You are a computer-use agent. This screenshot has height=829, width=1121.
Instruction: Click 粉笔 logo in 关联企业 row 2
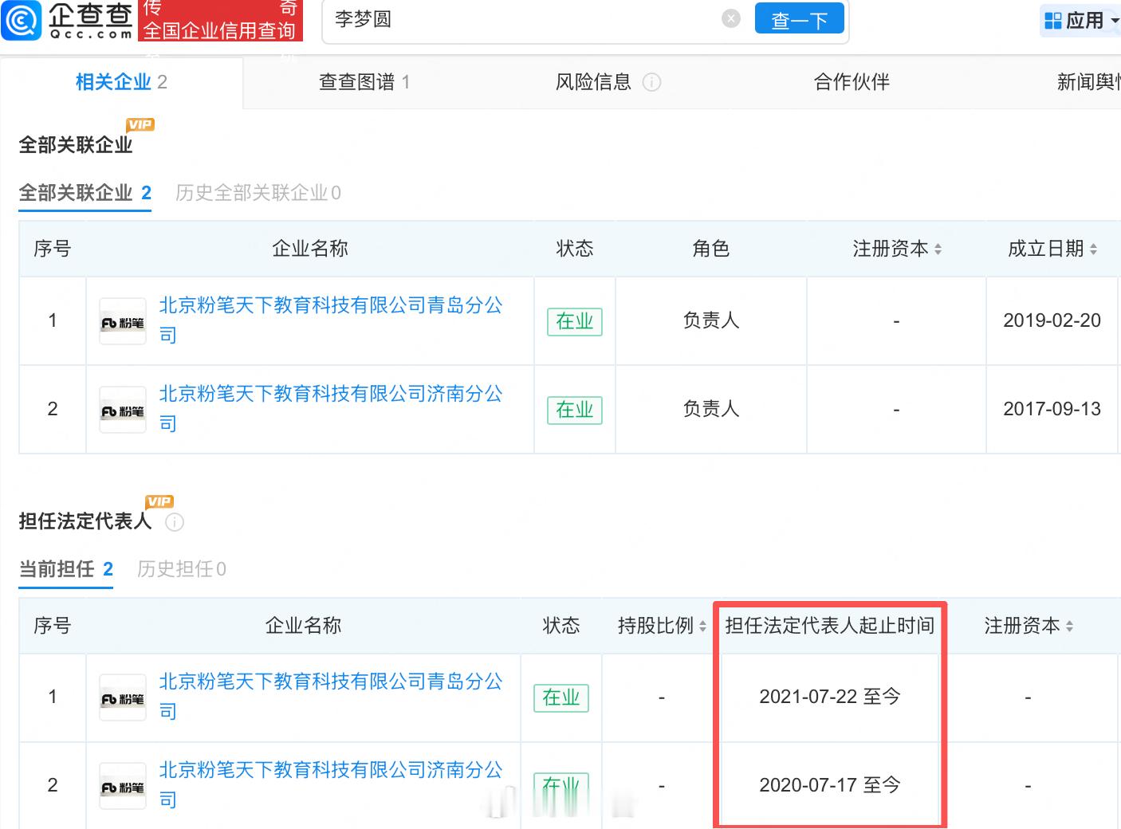pos(123,410)
